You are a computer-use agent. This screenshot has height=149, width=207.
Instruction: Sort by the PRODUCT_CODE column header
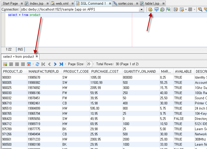(x=76, y=71)
